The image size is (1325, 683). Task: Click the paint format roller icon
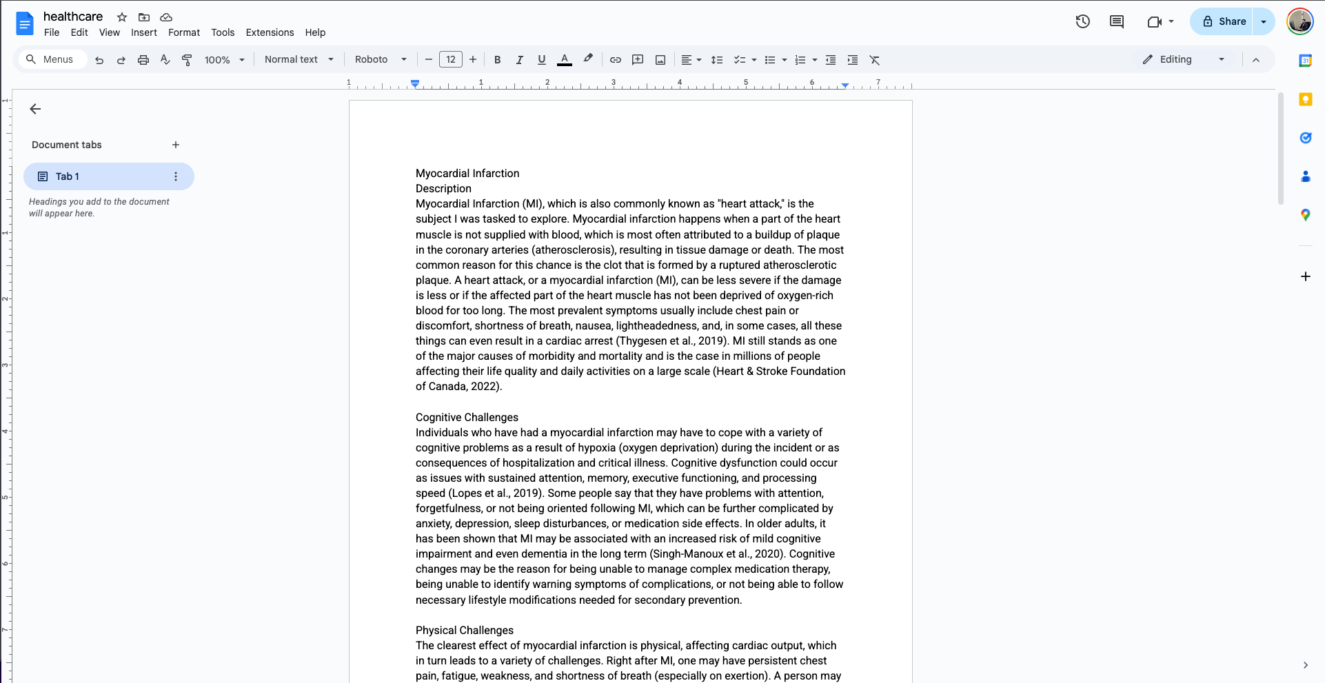(x=187, y=60)
